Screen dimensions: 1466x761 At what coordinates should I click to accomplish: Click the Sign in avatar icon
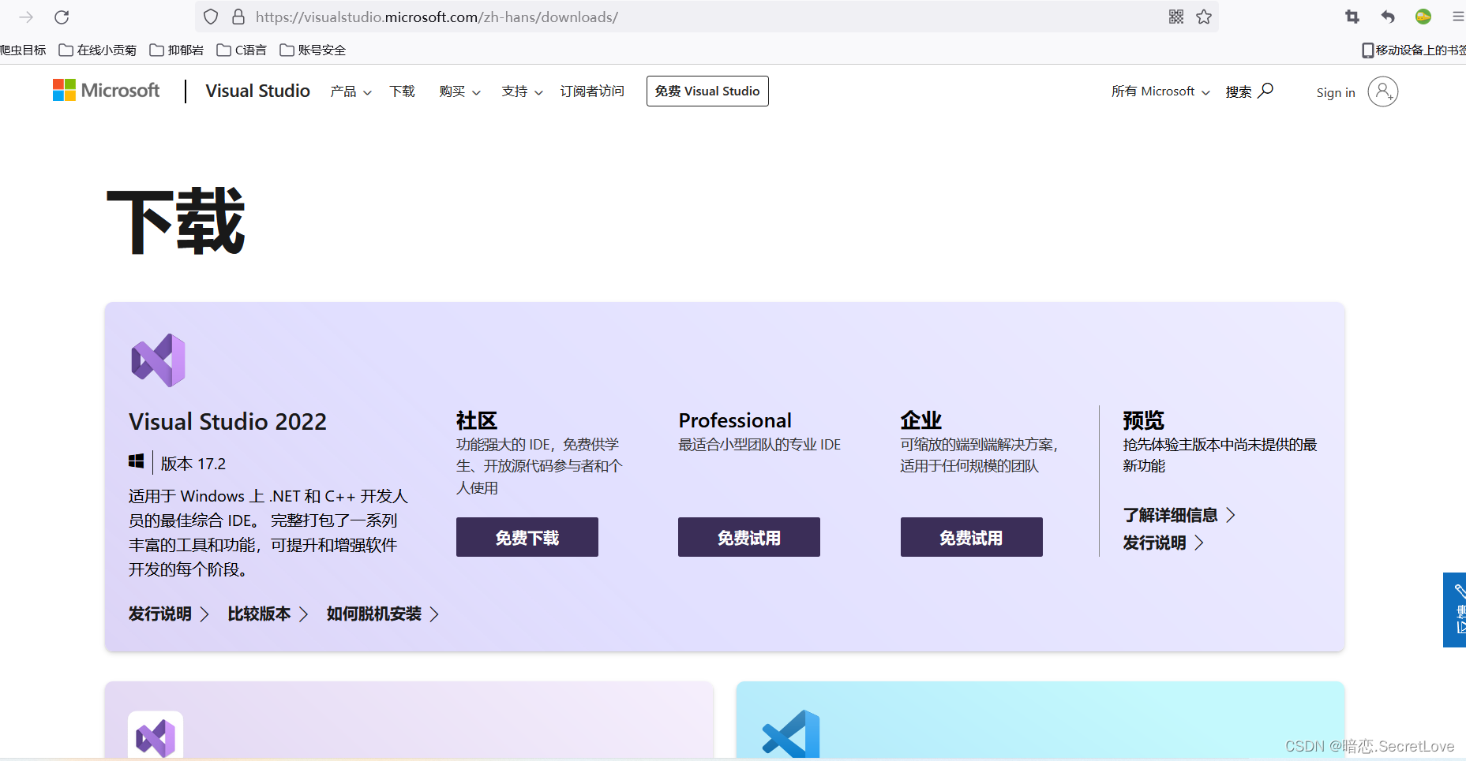tap(1383, 91)
